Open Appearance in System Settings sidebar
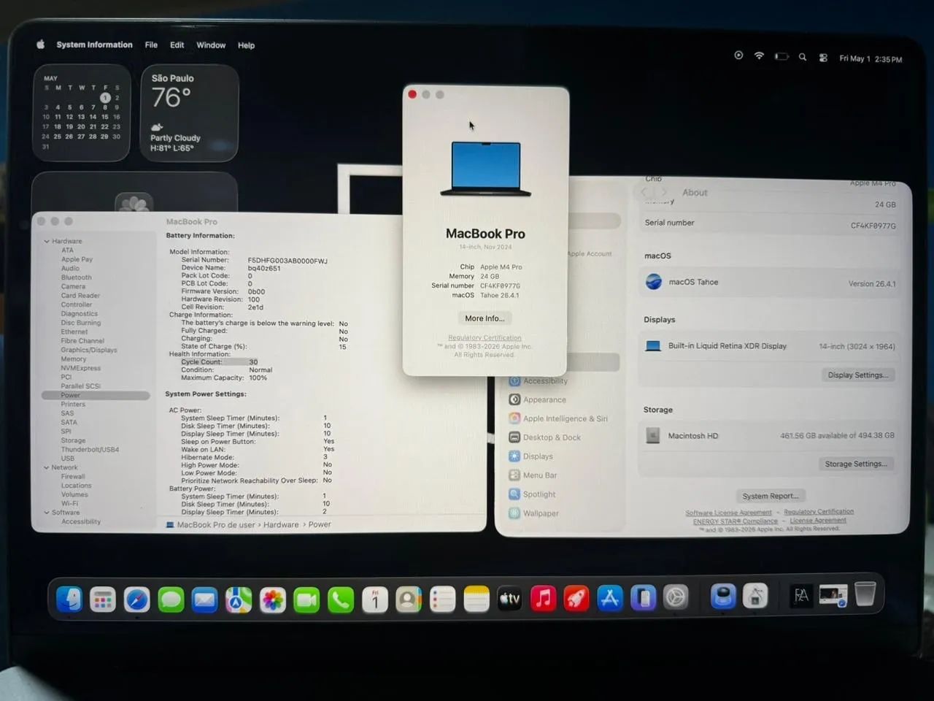934x701 pixels. pyautogui.click(x=537, y=399)
